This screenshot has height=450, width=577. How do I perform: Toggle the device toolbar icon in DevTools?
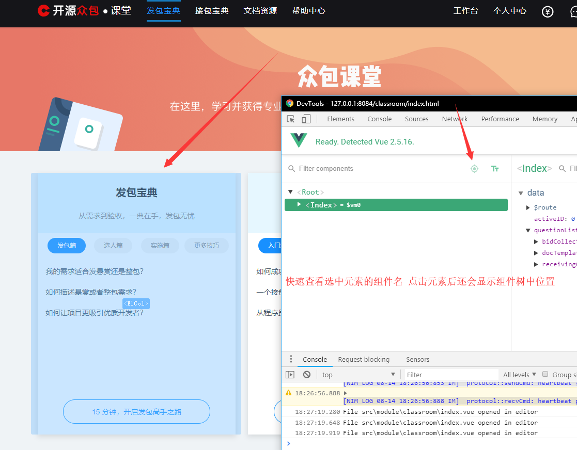pos(306,119)
